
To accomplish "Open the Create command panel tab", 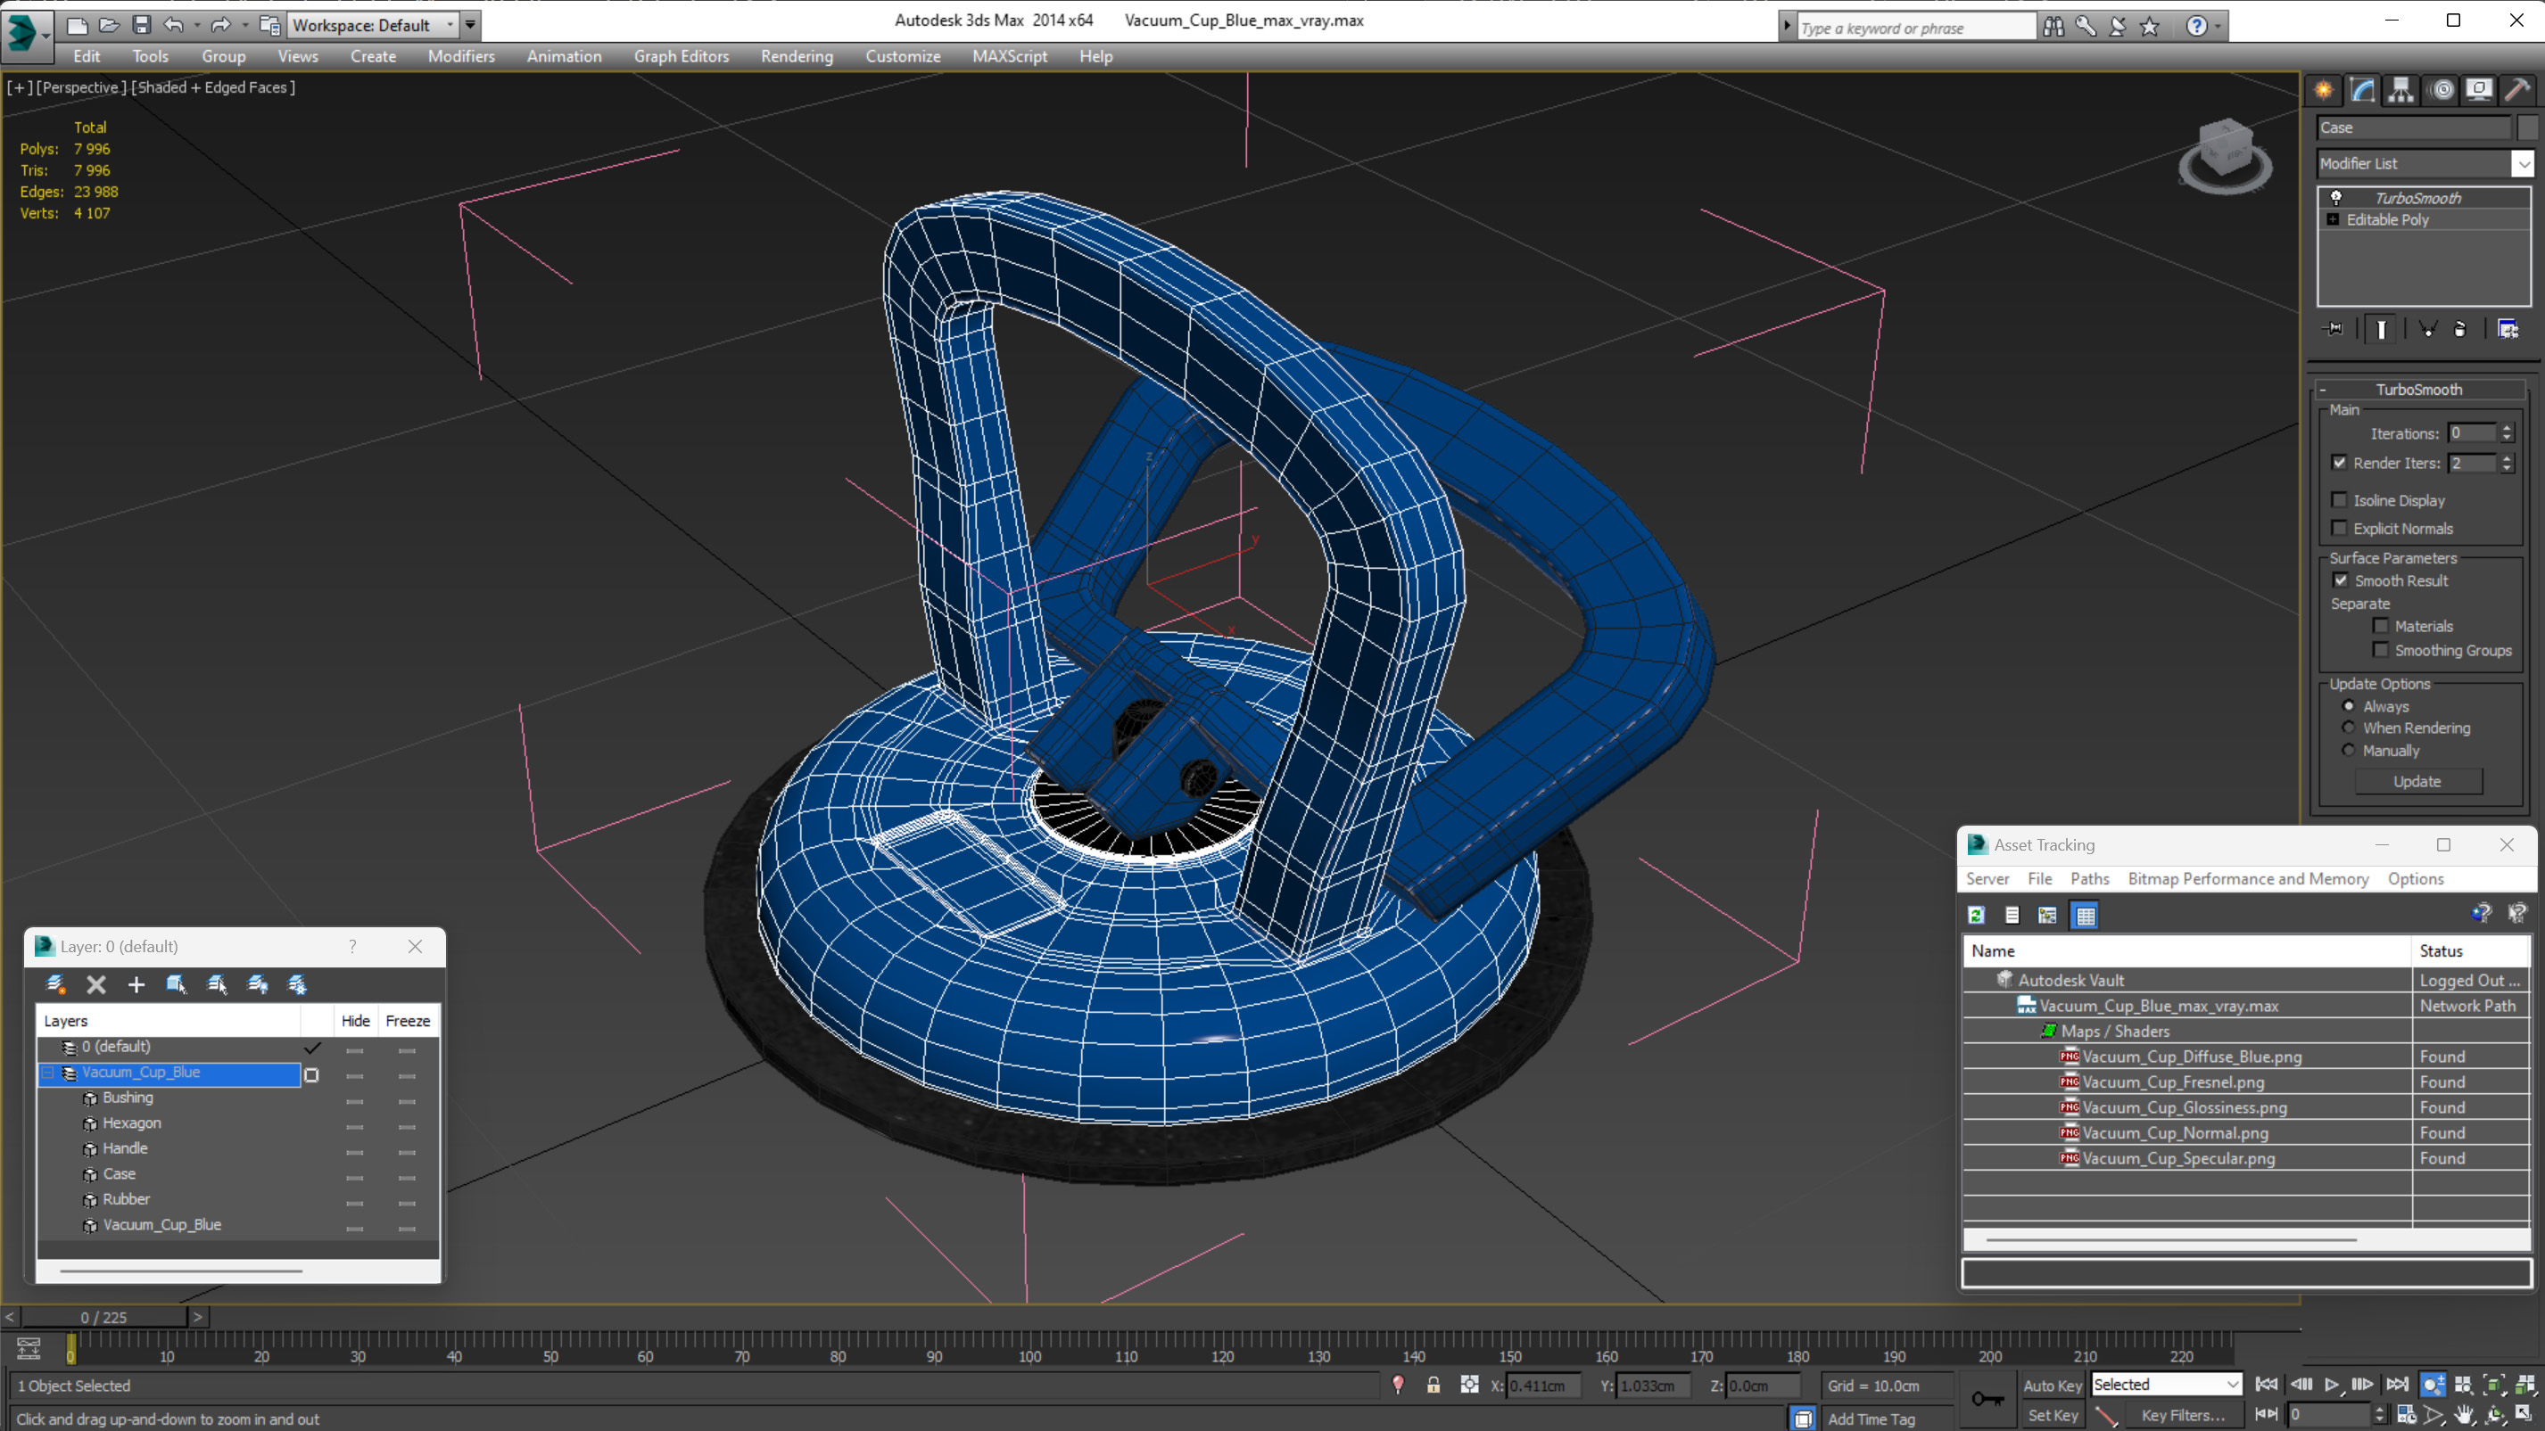I will pos(2324,90).
